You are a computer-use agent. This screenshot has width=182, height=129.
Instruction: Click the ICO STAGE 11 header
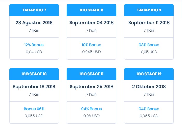[x=91, y=74]
